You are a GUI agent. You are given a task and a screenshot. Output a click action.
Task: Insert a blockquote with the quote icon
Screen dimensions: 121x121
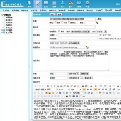point(83,86)
